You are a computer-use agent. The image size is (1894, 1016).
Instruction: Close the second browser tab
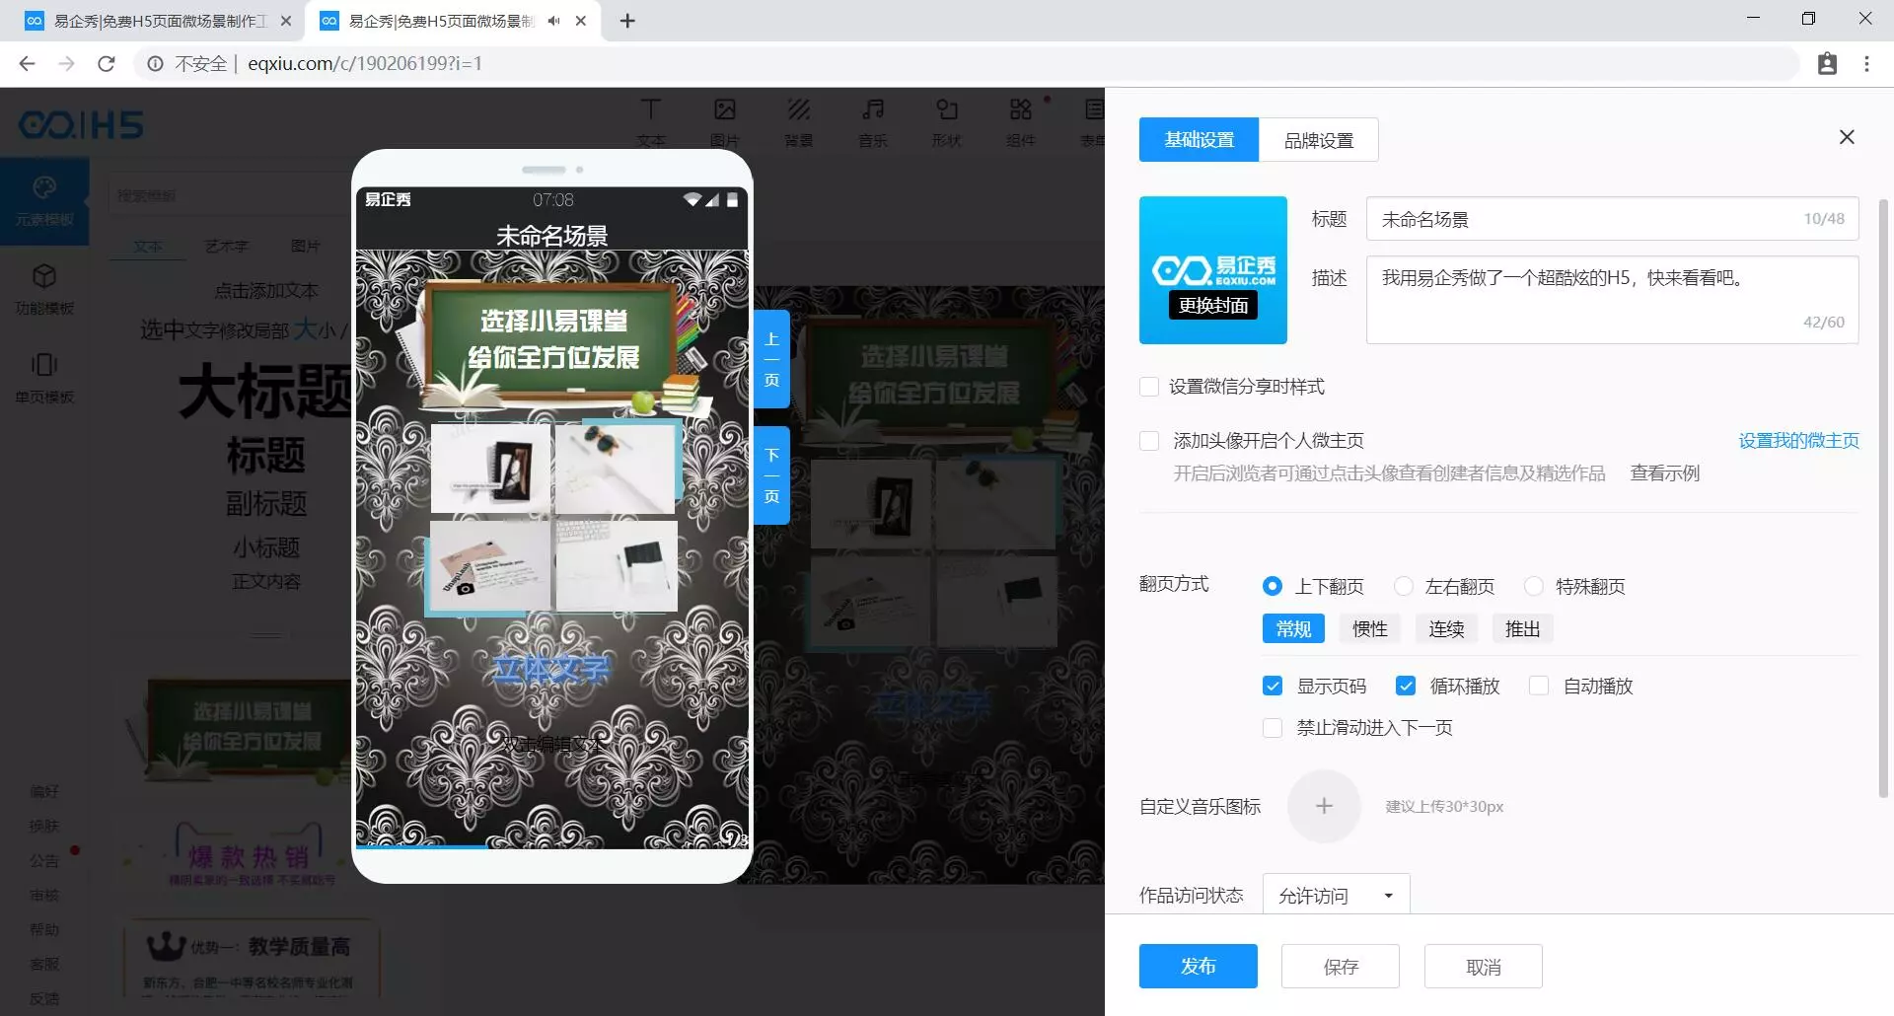[581, 21]
